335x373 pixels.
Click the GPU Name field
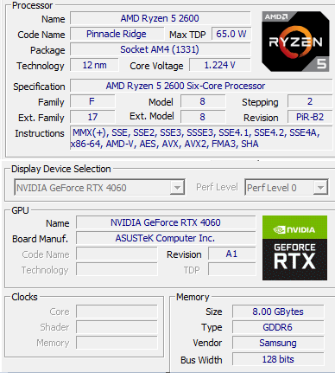tap(166, 222)
